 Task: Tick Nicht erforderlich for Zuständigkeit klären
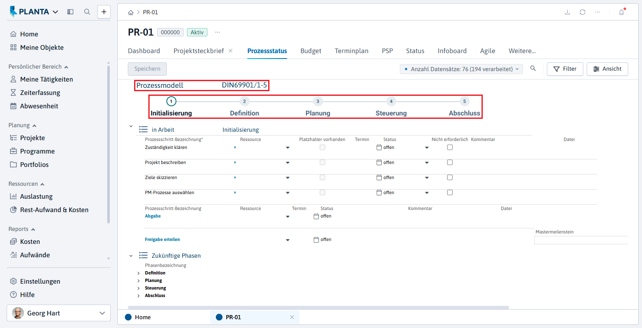coord(450,147)
